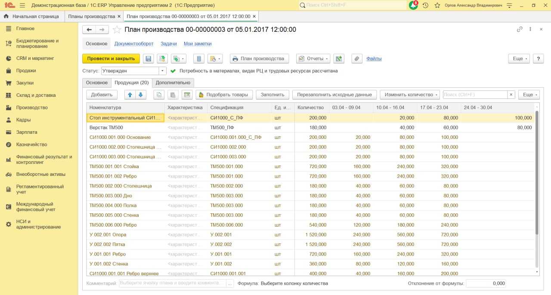Viewport: 551px width, 295px height.
Task: Move row up with blue up arrow
Action: pos(130,95)
